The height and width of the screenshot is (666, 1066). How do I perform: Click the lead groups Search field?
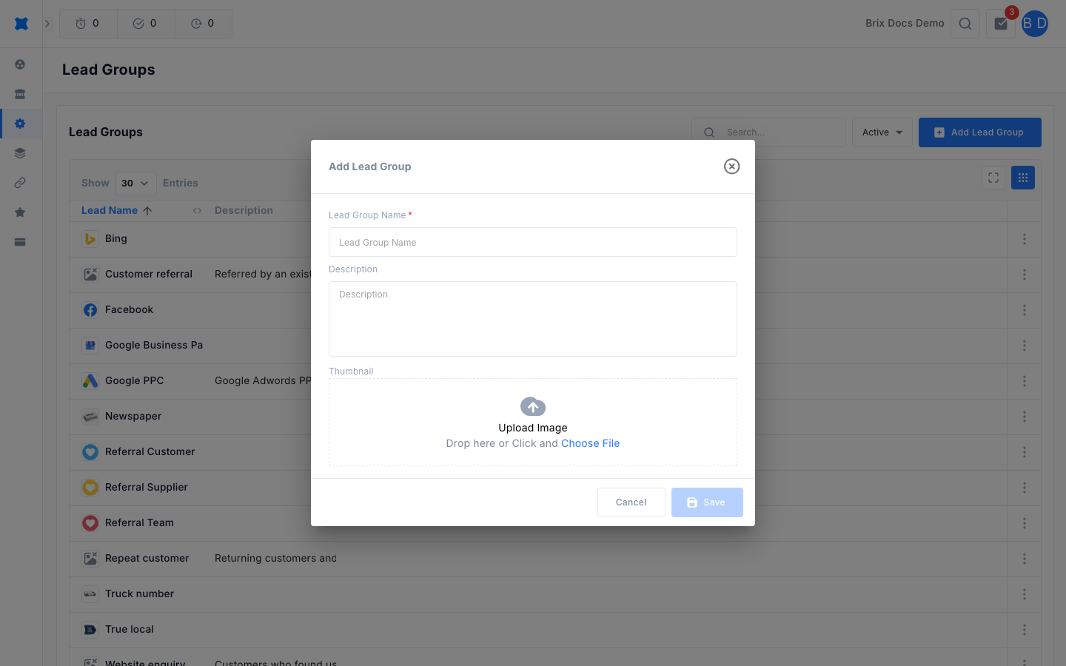(769, 132)
